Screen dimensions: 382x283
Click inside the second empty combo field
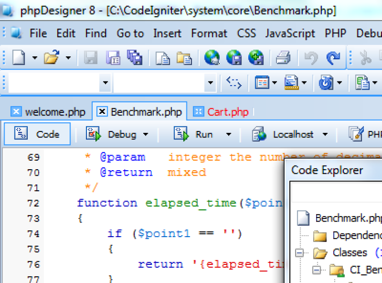click(159, 83)
